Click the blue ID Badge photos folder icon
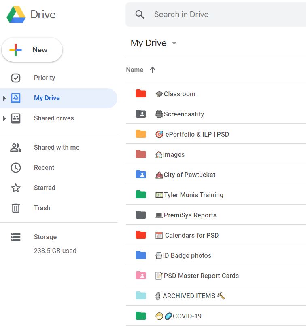 pyautogui.click(x=141, y=255)
